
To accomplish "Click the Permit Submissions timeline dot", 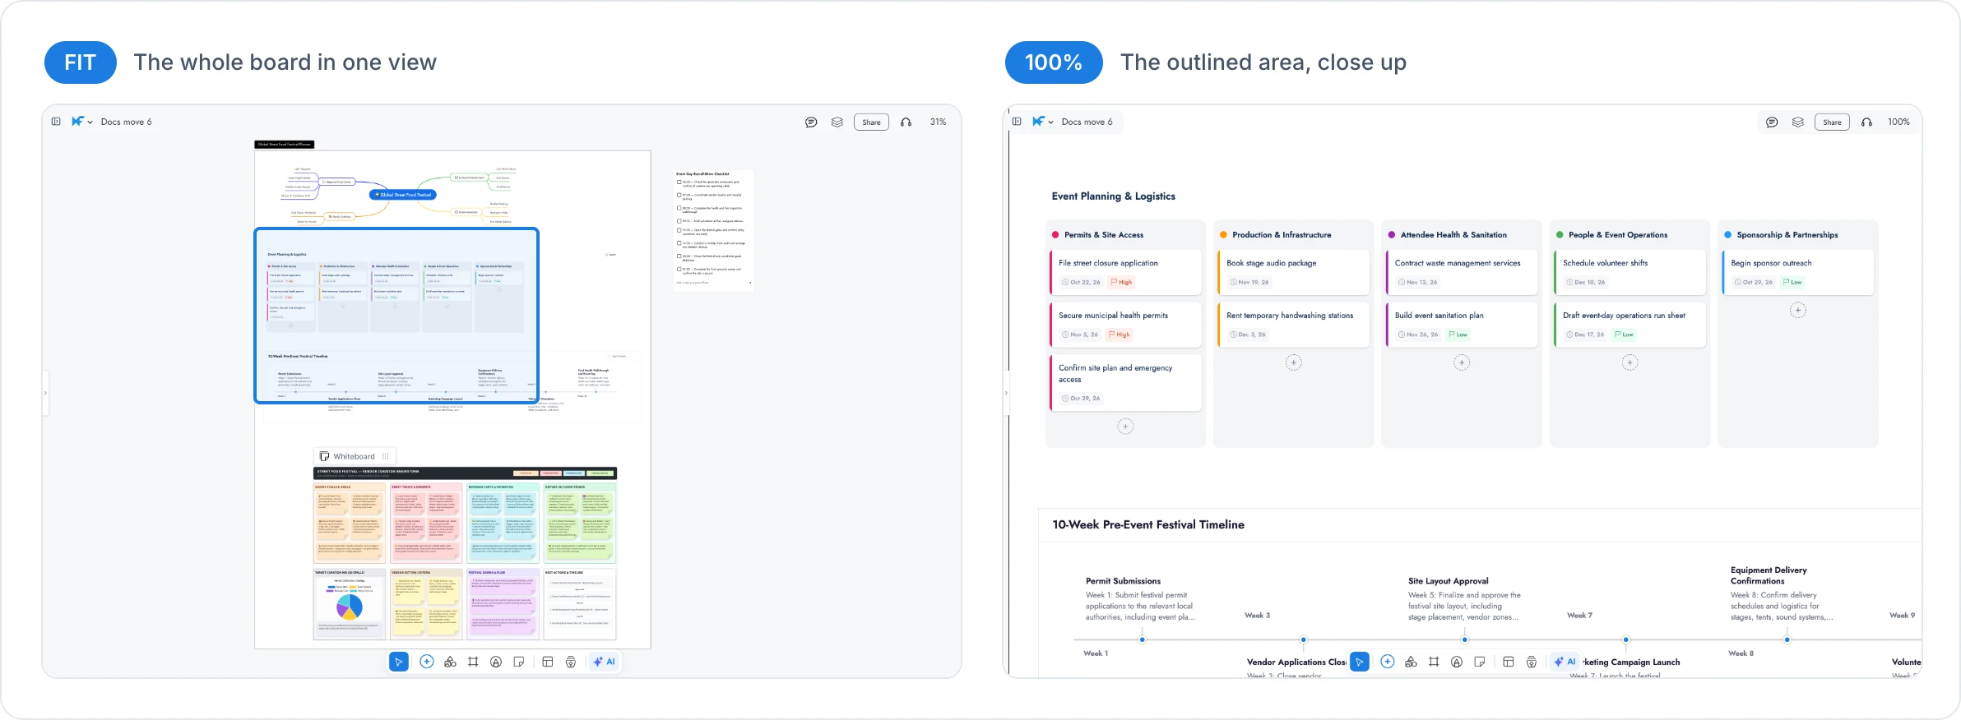I will coord(1142,639).
